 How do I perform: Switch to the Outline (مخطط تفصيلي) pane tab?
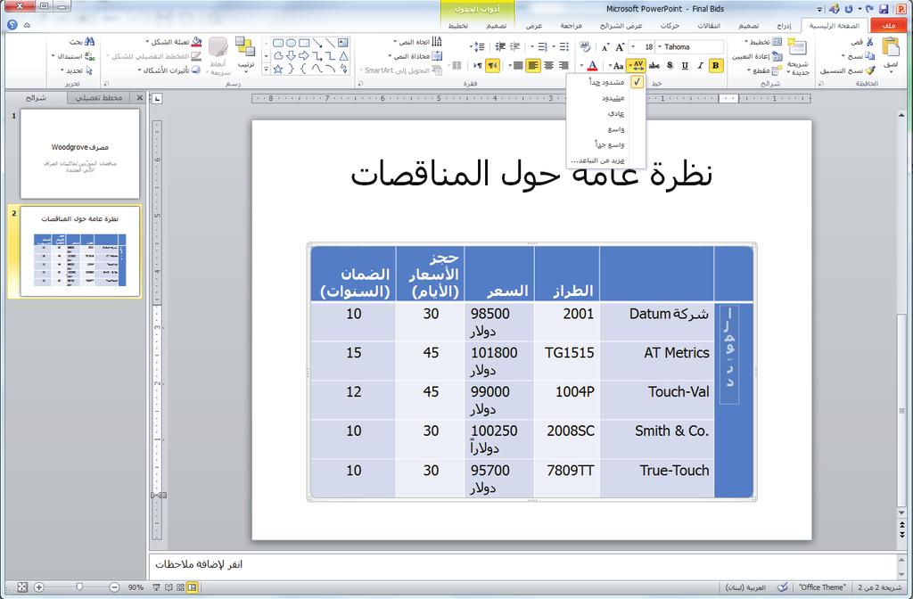pos(99,98)
